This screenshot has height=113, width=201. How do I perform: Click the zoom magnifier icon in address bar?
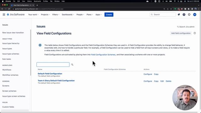point(164,9)
